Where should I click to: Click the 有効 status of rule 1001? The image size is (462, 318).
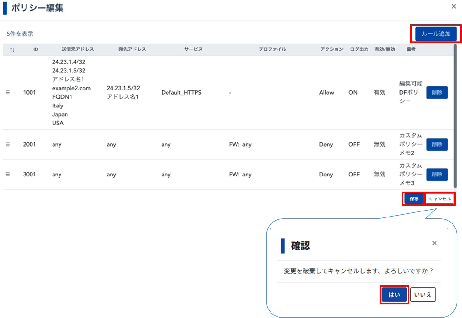(379, 92)
